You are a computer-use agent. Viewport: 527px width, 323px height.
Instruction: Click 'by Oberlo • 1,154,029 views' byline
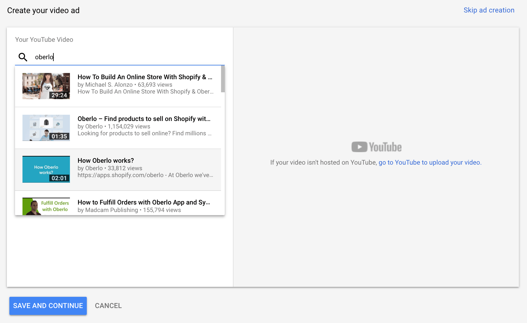coord(114,127)
